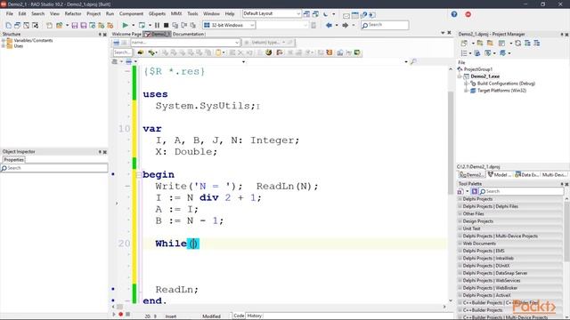Click the blue Help question mark icon

(454, 14)
